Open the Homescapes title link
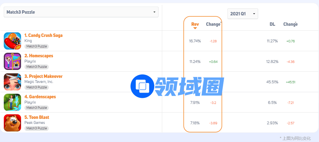This screenshot has width=319, height=142. point(39,56)
